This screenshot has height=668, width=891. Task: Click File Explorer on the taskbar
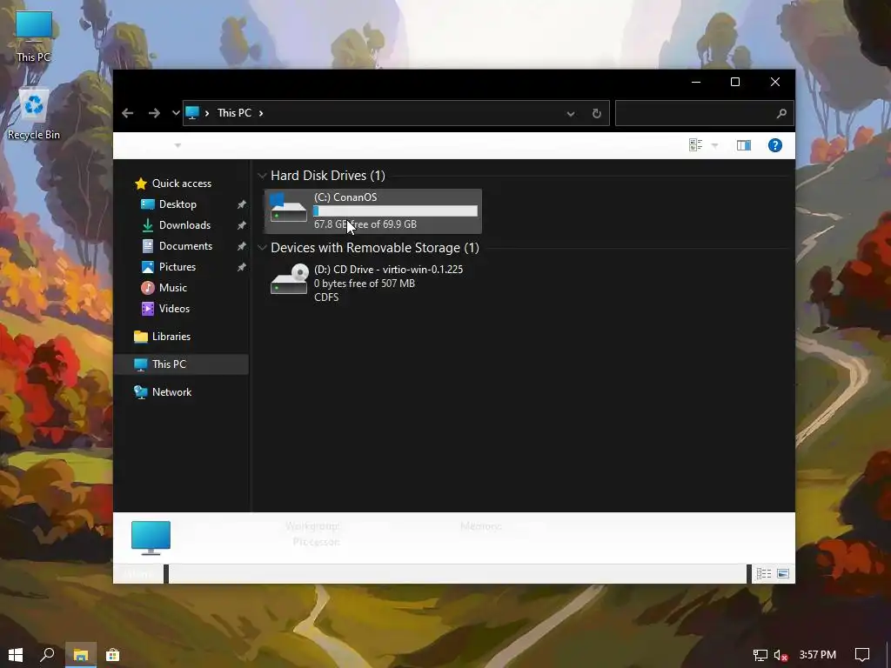click(x=81, y=655)
